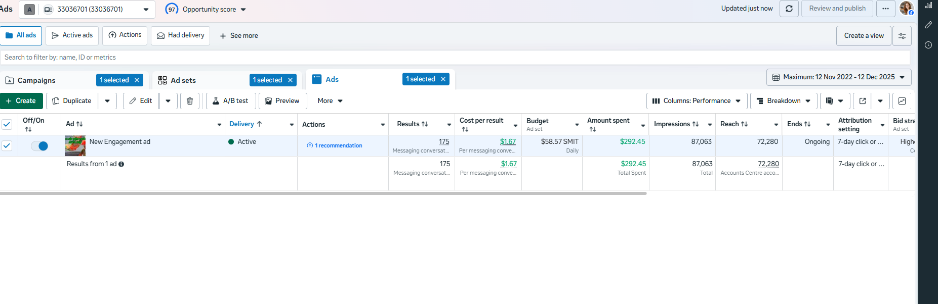Click the refresh data icon
Viewport: 938px width, 304px height.
pyautogui.click(x=789, y=9)
